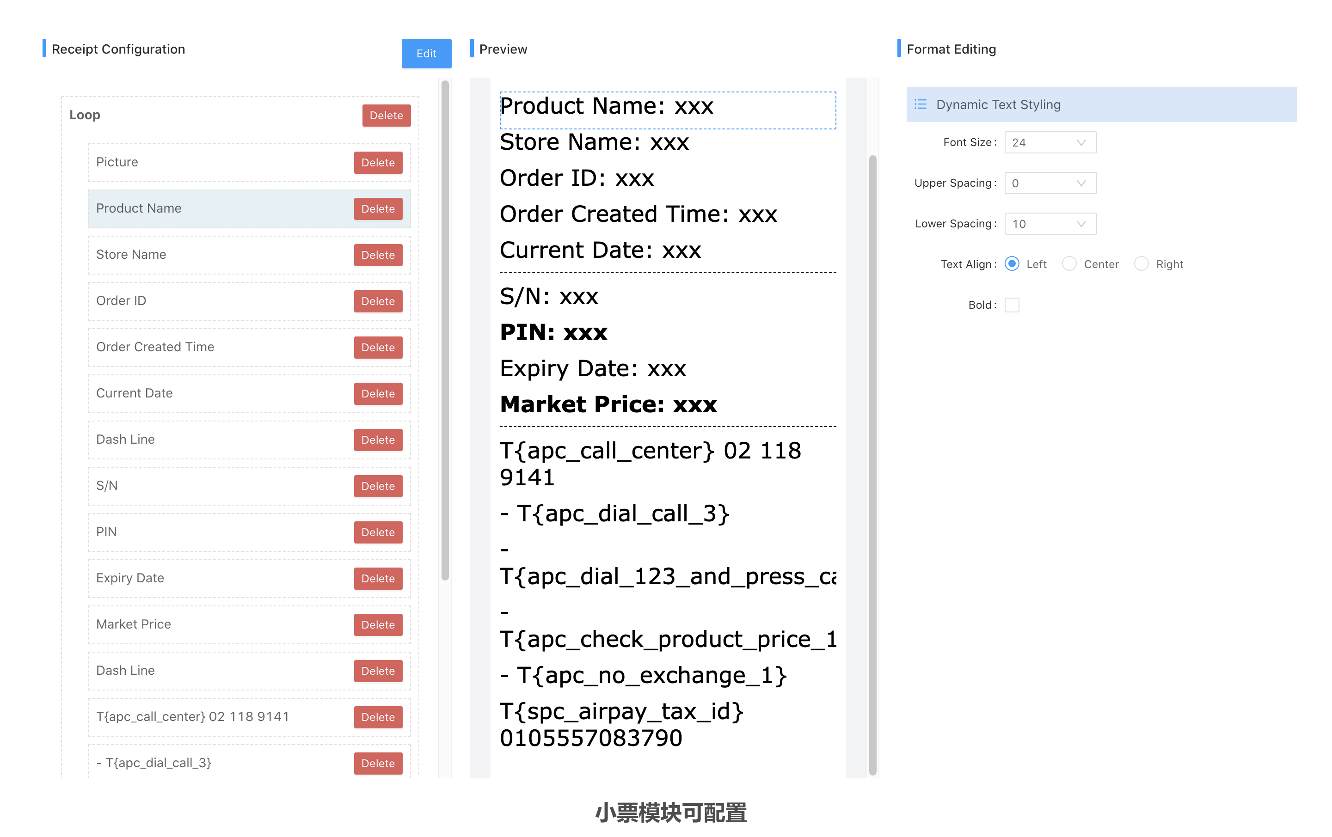The height and width of the screenshot is (837, 1332).
Task: Delete the Picture item
Action: tap(378, 163)
